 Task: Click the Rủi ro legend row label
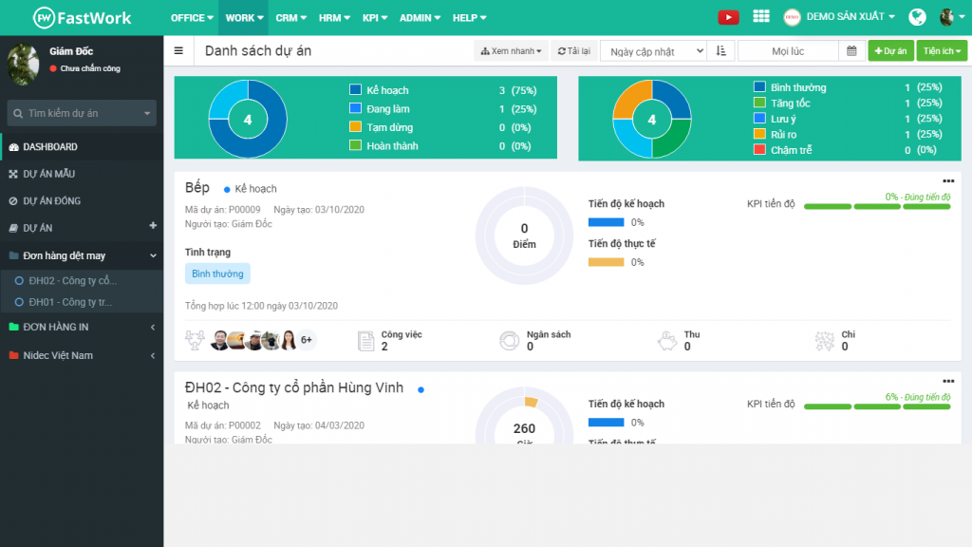click(x=783, y=134)
